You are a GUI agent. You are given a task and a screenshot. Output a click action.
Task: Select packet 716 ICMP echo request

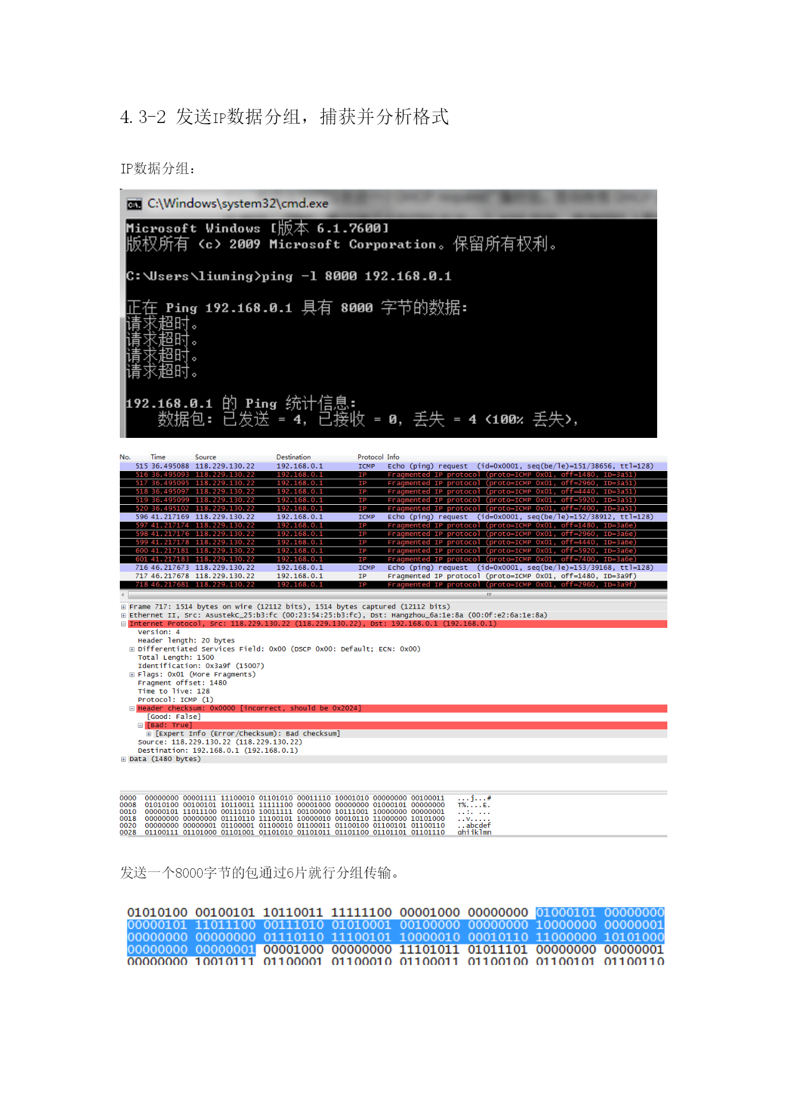(x=393, y=567)
